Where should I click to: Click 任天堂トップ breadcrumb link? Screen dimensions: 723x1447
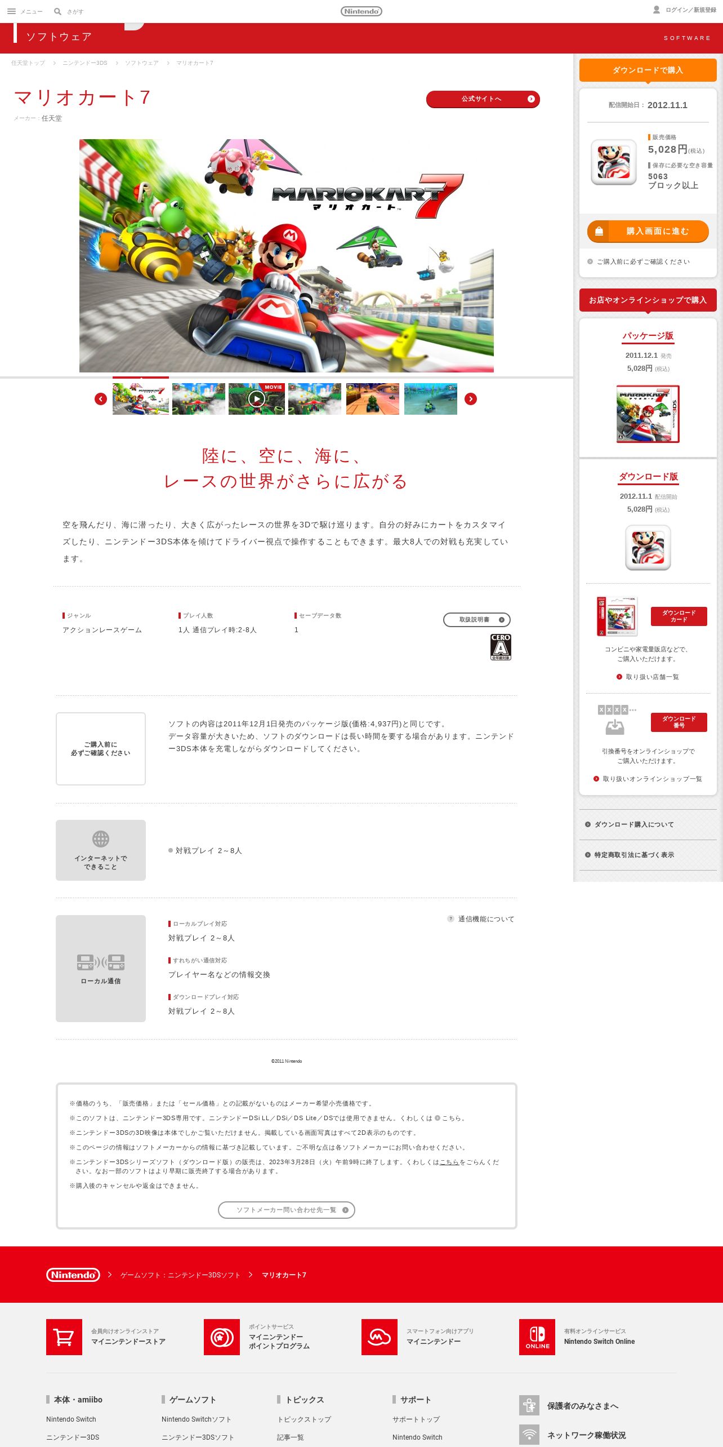(28, 63)
